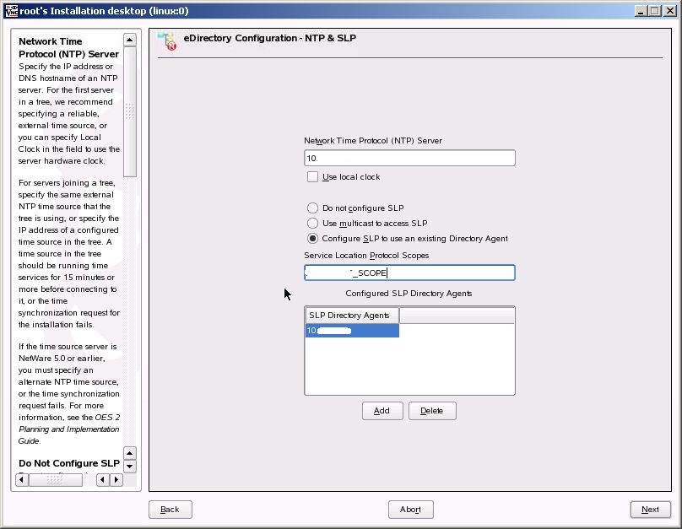The height and width of the screenshot is (529, 682).
Task: Click the Back button
Action: 170,510
